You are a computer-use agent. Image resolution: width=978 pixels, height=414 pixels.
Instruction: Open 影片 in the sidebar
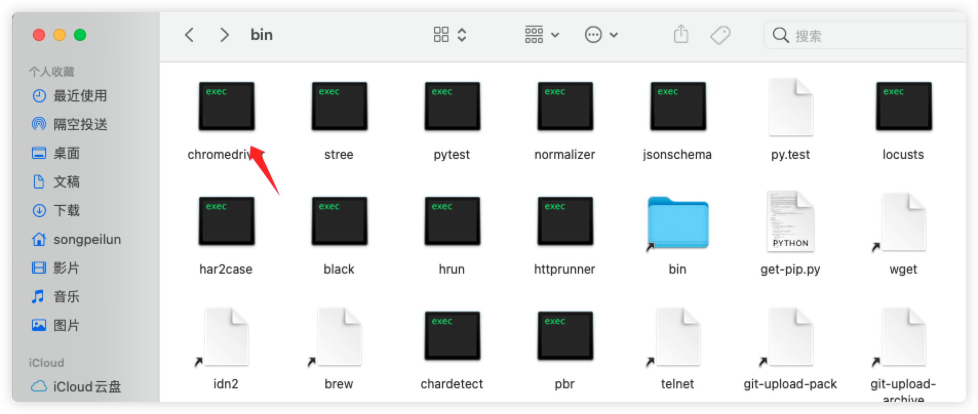[x=56, y=268]
